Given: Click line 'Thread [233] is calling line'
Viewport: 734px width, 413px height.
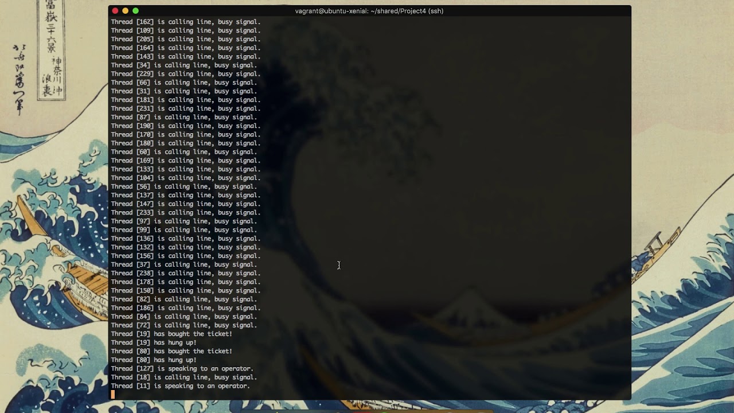Looking at the screenshot, I should 186,213.
